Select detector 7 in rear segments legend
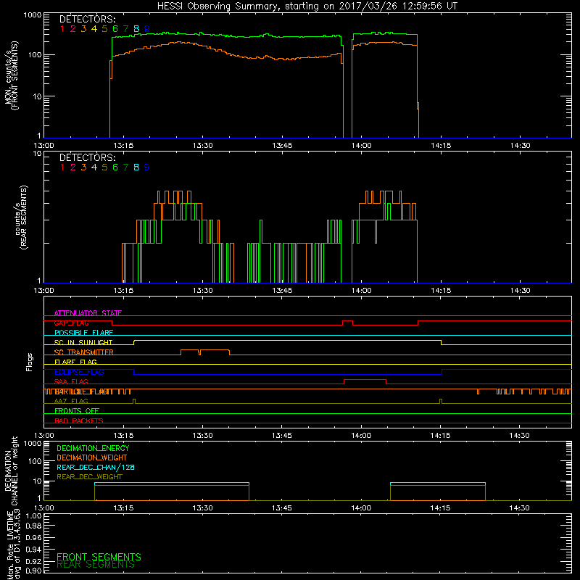Image resolution: width=580 pixels, height=580 pixels. [x=125, y=167]
